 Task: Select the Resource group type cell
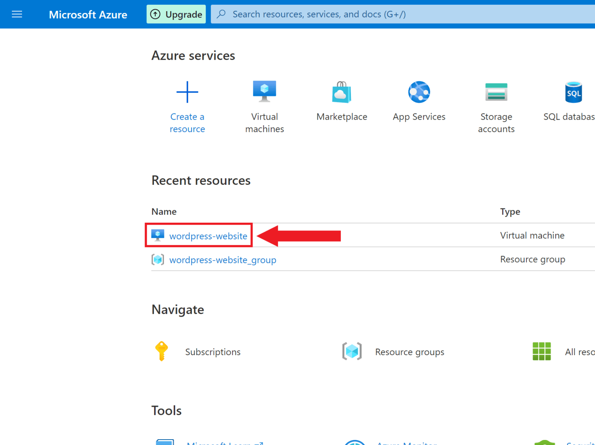point(533,259)
